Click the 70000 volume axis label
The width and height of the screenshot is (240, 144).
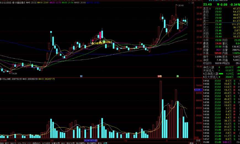[199, 86]
